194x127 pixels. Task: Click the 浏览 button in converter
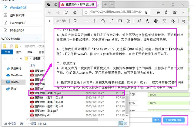[x=157, y=120]
